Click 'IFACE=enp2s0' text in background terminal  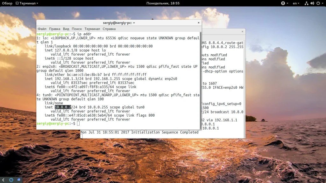pos(225,88)
